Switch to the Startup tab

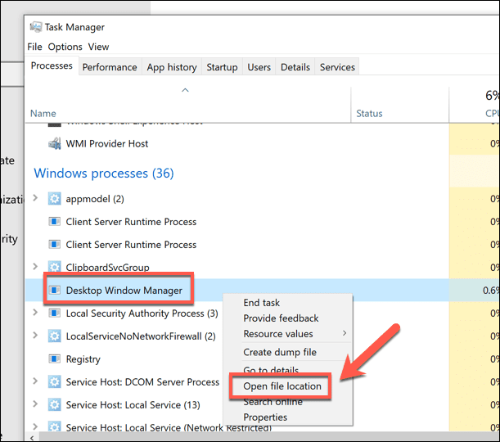pos(222,67)
